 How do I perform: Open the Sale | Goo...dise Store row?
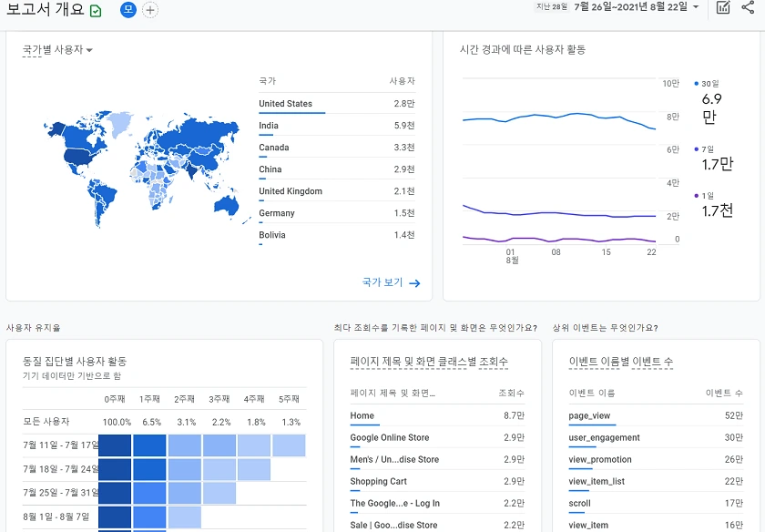tap(437, 525)
